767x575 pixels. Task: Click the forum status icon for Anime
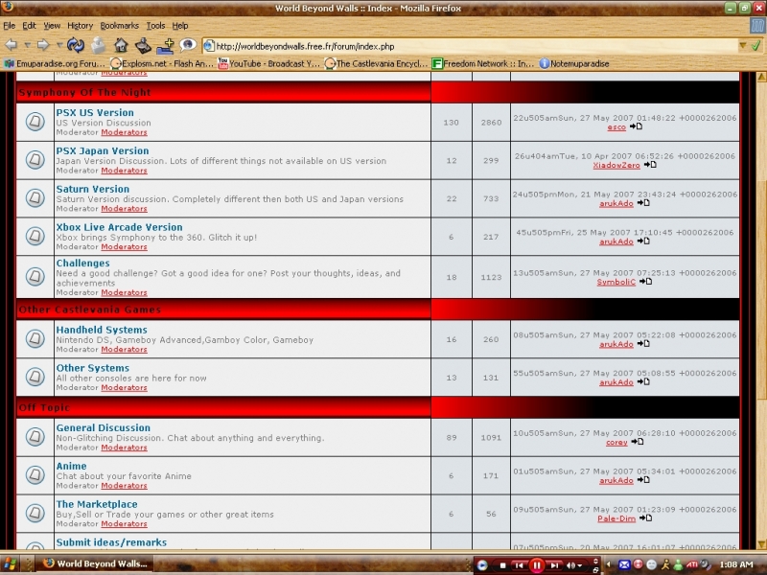35,474
